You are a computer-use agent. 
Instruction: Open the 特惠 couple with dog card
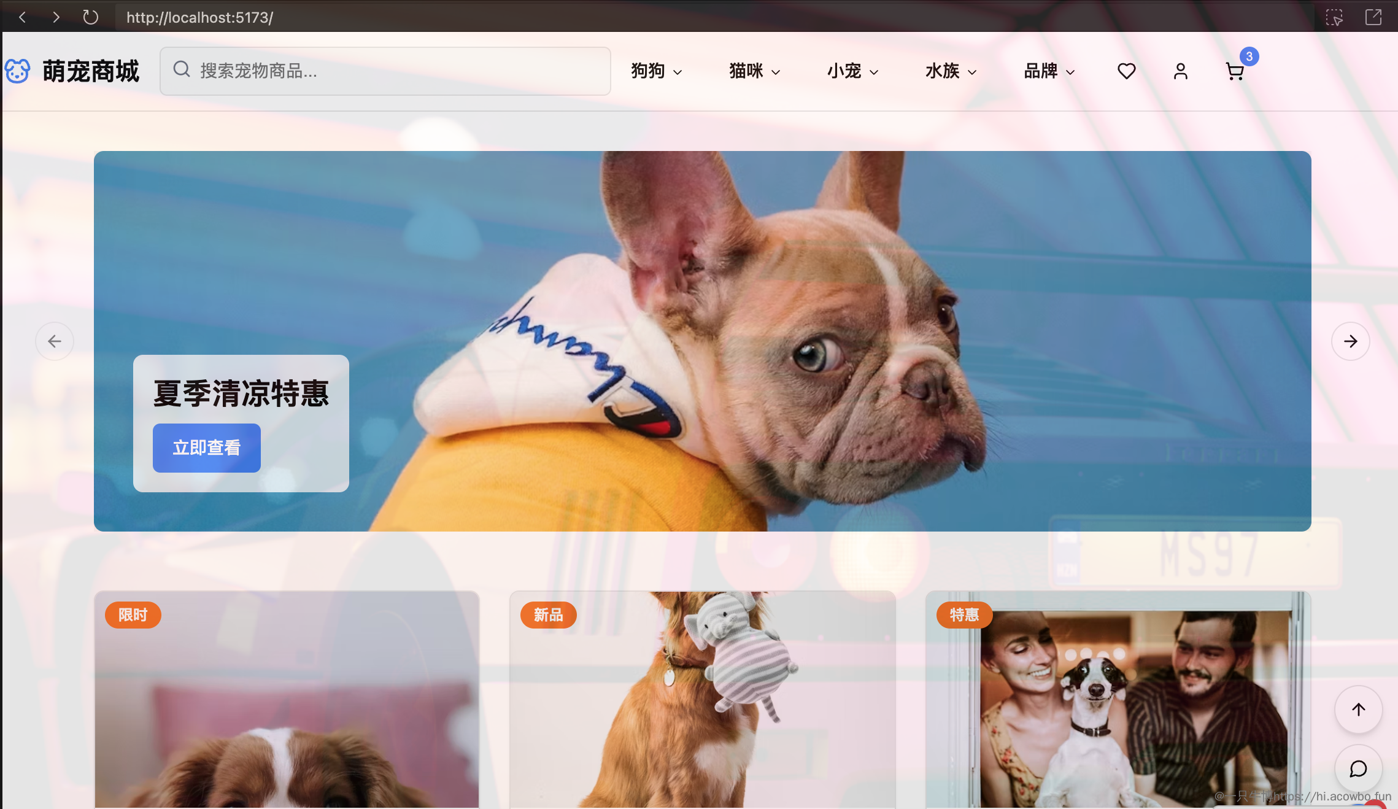1118,700
